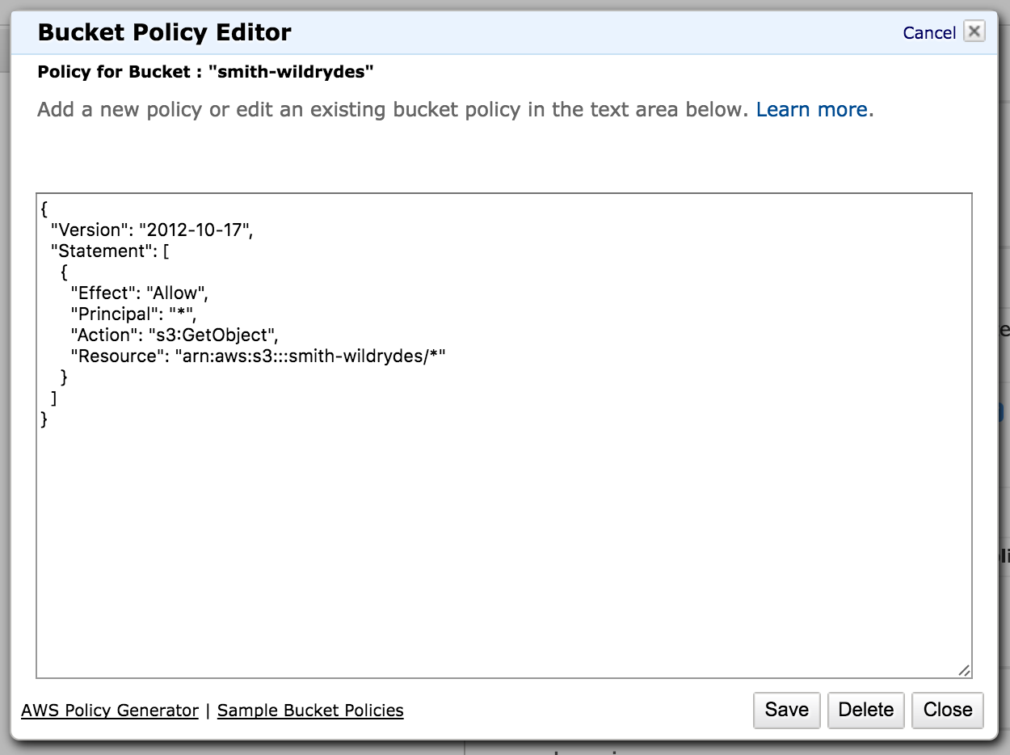This screenshot has height=755, width=1010.
Task: Open the Sample Bucket Policies link
Action: [310, 710]
